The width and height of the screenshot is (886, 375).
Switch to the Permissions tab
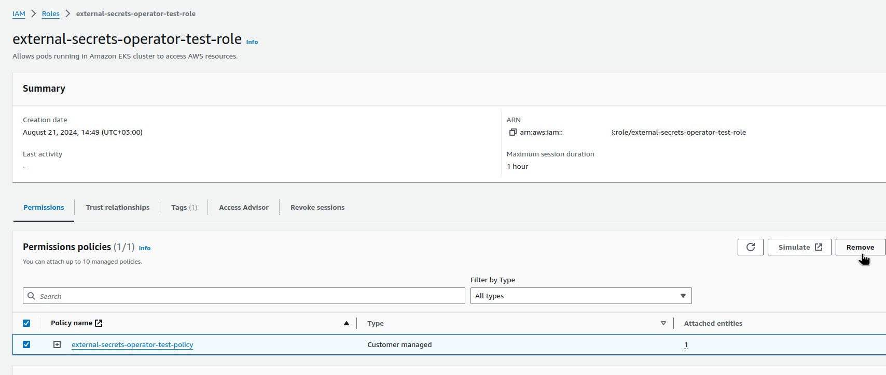[44, 207]
